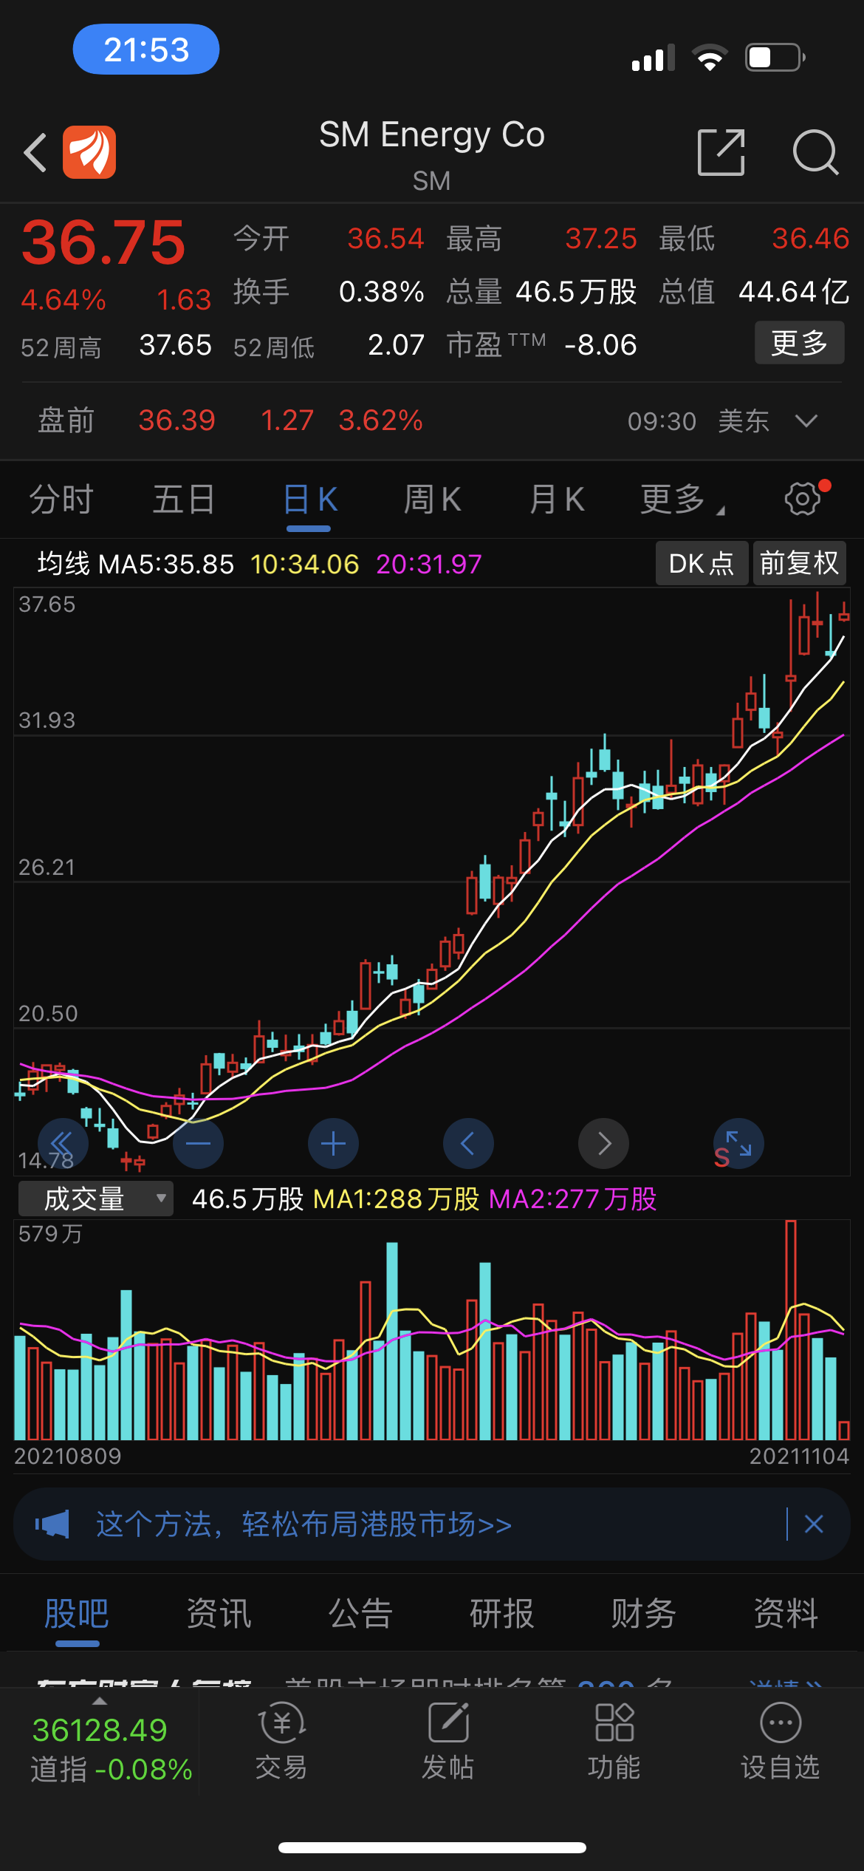Image resolution: width=864 pixels, height=1871 pixels.
Task: Tap the 均线 MA5:35.85 label
Action: point(135,564)
